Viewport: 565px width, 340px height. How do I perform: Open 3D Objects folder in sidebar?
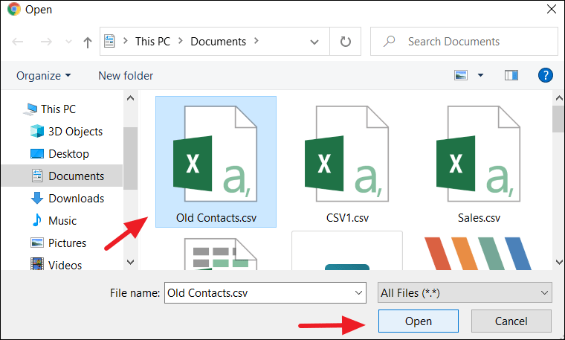pos(75,132)
